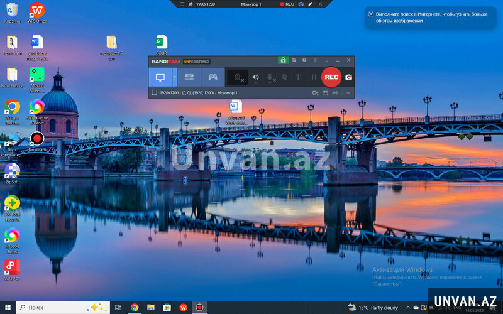Image resolution: width=503 pixels, height=314 pixels.
Task: Open File Explorer from the taskbar
Action: pos(151,307)
